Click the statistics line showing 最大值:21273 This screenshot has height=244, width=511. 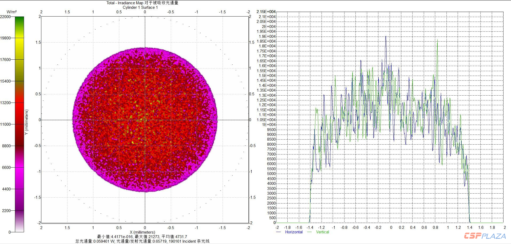tap(142, 237)
